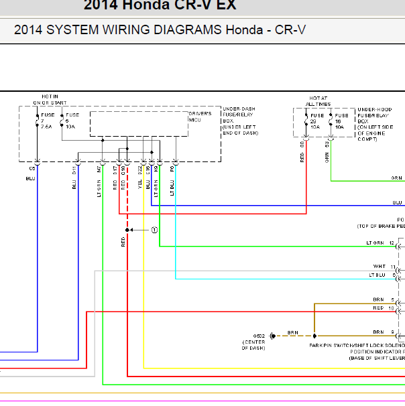Click the '(BASE OF SHIFT LEVER' note

(x=377, y=358)
